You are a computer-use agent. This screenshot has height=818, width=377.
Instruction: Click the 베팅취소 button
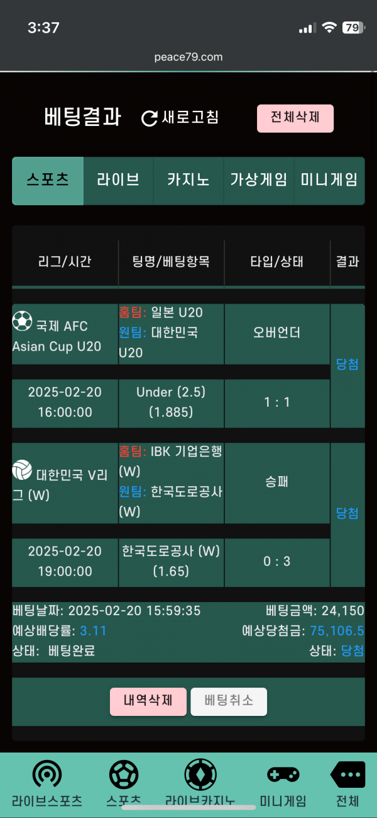[229, 702]
